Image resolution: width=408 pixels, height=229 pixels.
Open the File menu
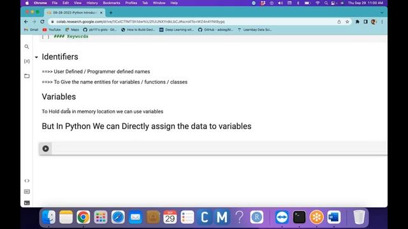click(x=55, y=3)
